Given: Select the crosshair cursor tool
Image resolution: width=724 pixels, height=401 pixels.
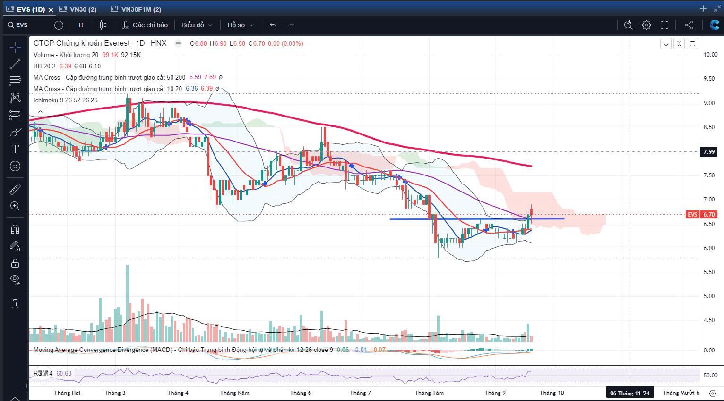Looking at the screenshot, I should pos(15,47).
